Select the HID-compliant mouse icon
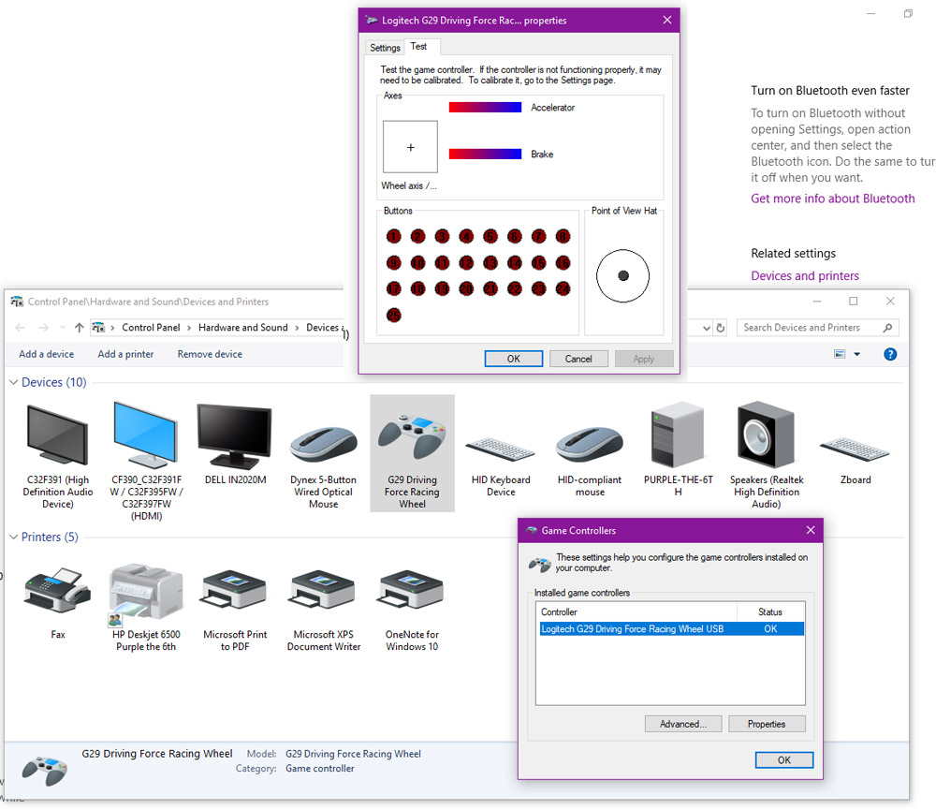This screenshot has width=936, height=810. coord(590,444)
